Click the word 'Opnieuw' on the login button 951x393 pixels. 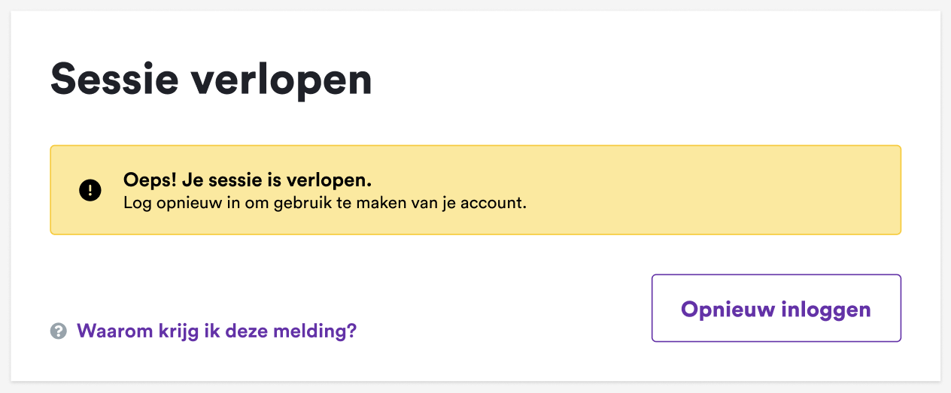pos(725,309)
